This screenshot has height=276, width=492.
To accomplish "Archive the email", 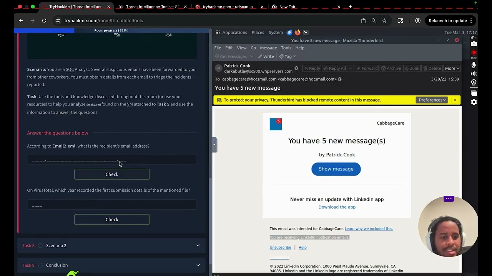I will pos(391,68).
